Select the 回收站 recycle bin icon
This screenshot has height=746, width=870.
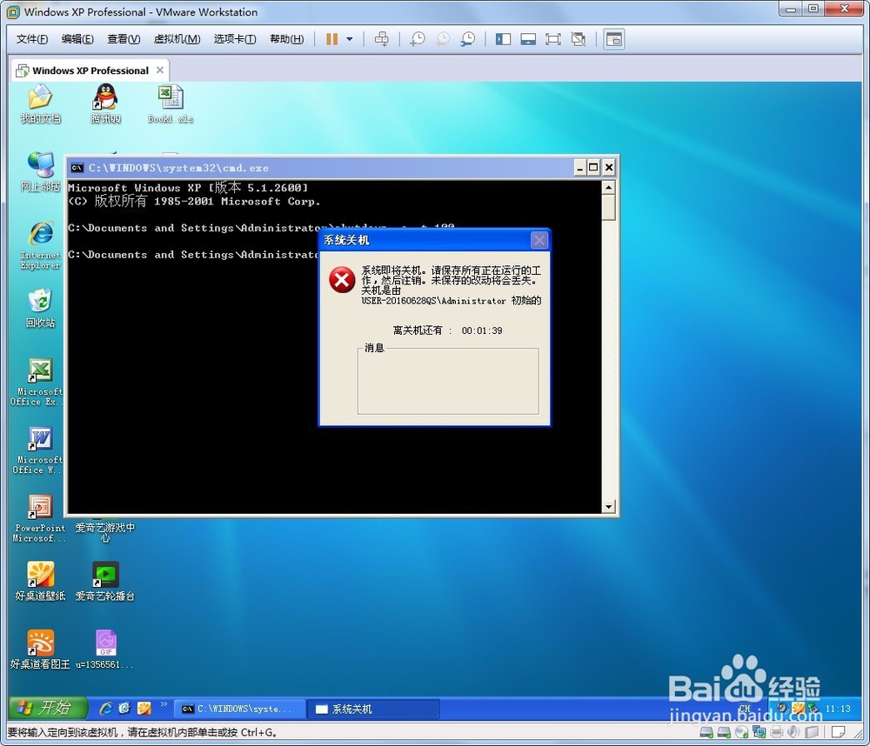(x=40, y=308)
